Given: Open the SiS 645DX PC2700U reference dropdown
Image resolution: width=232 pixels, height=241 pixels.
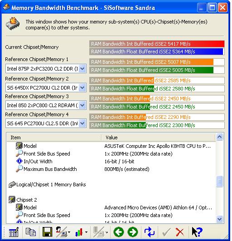Looking at the screenshot, I should coord(82,88).
